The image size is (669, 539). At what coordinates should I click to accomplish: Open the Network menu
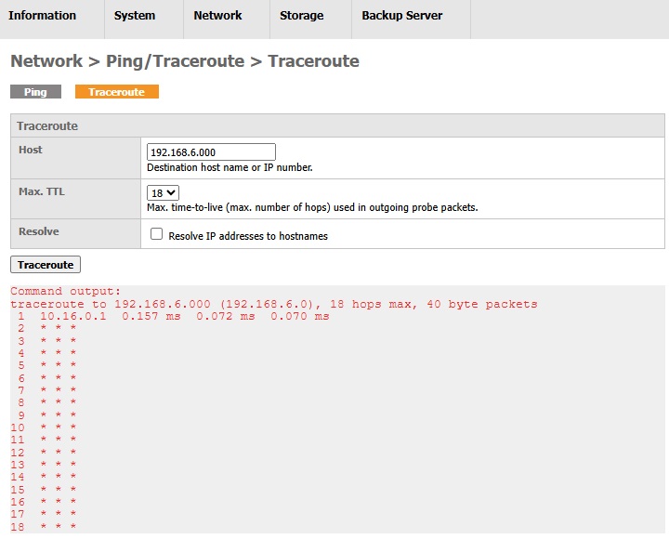point(217,16)
